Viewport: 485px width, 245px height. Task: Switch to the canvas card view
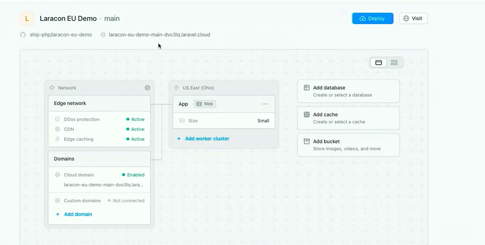click(x=378, y=63)
